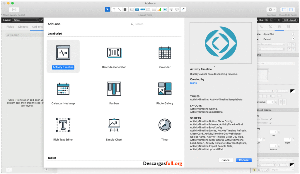The height and width of the screenshot is (174, 300).
Task: Select the Line tool from the toolbar
Action: pyautogui.click(x=120, y=9)
